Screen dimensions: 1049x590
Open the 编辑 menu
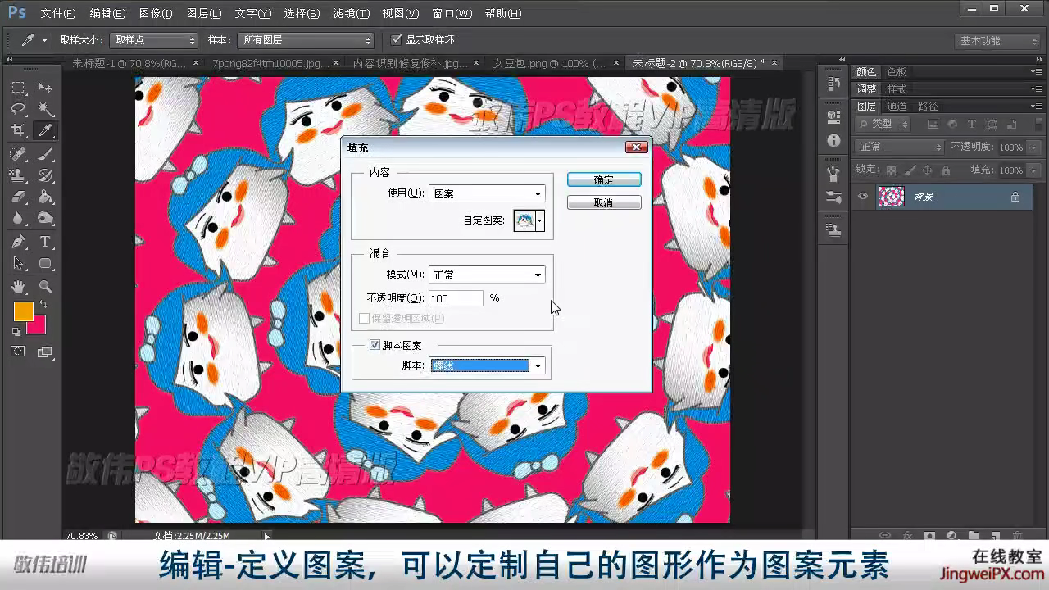[x=107, y=14]
